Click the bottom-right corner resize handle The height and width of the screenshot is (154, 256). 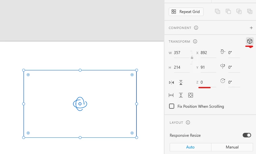[x=137, y=137]
